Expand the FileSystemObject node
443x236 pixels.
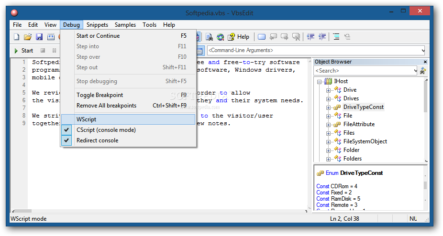(x=328, y=142)
